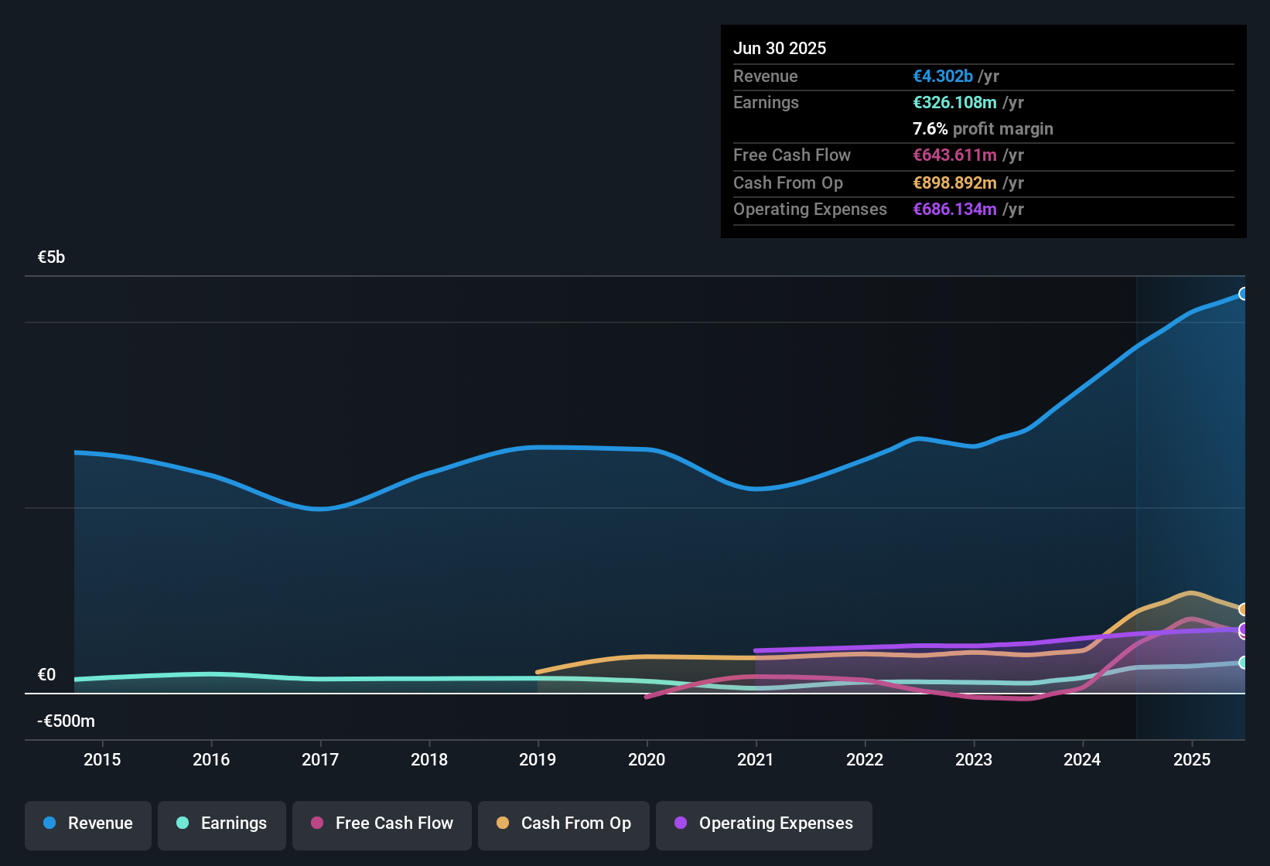Click the orange Cash From Op legend dot
Viewport: 1270px width, 866px height.
click(x=503, y=823)
